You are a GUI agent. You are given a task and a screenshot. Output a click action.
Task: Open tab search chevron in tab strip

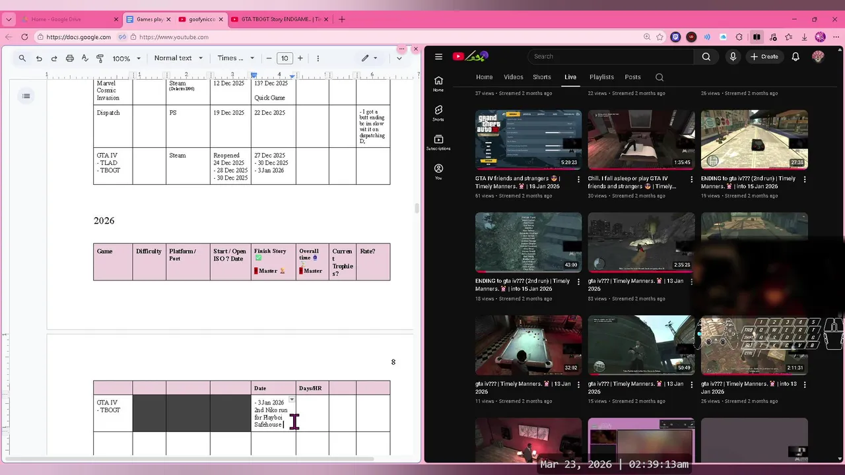pyautogui.click(x=9, y=19)
